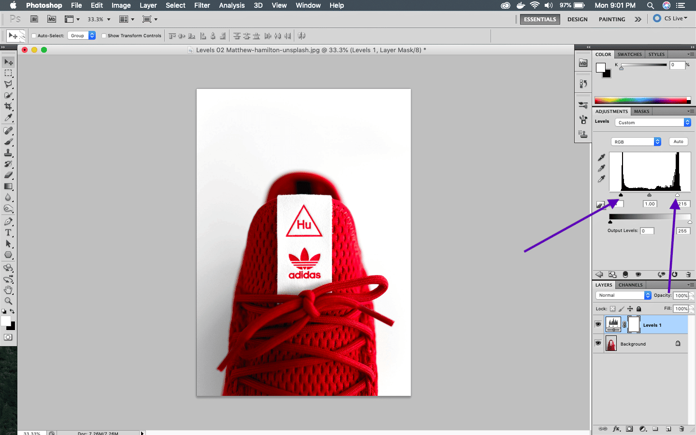Toggle lock transparent pixels in Layers
Image resolution: width=696 pixels, height=435 pixels.
click(613, 309)
